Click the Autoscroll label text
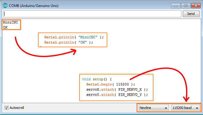The height and width of the screenshot is (115, 203). tap(17, 108)
